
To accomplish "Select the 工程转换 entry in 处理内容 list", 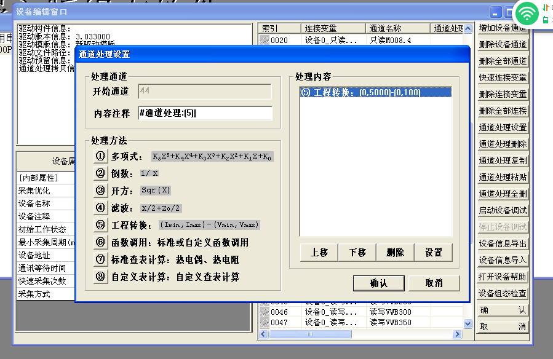I will point(375,92).
